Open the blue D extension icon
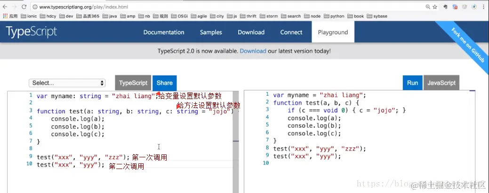 coord(474,7)
